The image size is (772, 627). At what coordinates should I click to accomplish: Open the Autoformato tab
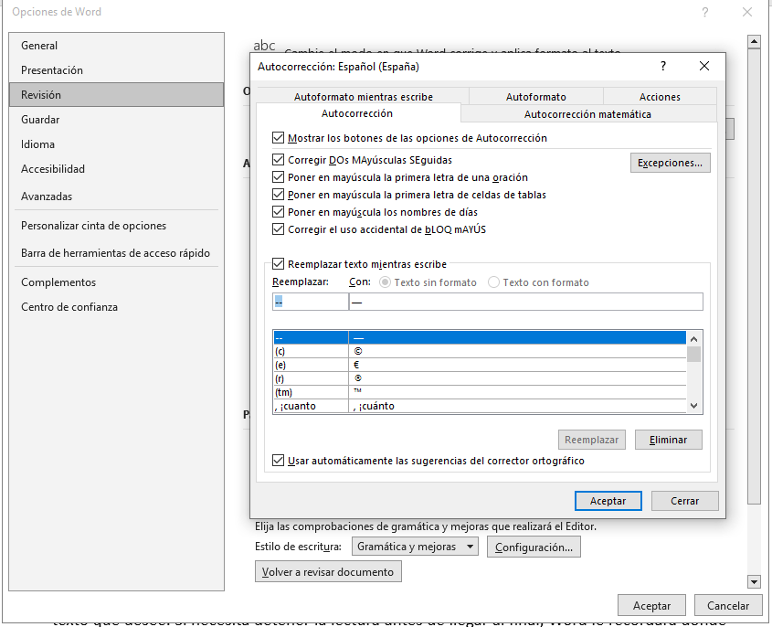pyautogui.click(x=536, y=97)
